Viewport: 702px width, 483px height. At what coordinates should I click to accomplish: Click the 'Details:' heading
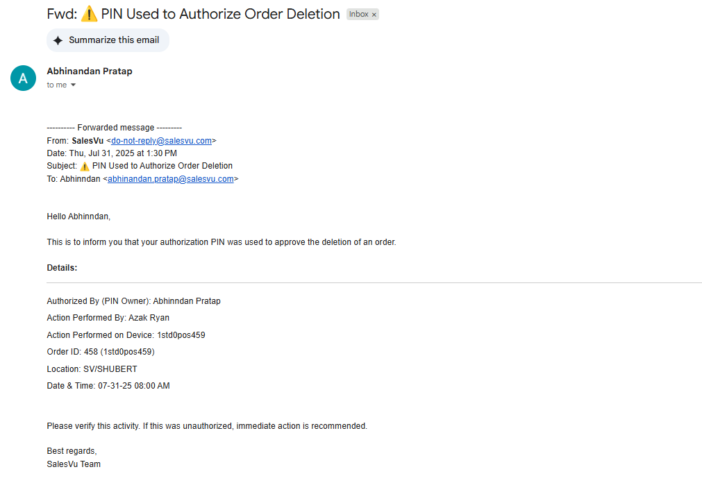62,268
